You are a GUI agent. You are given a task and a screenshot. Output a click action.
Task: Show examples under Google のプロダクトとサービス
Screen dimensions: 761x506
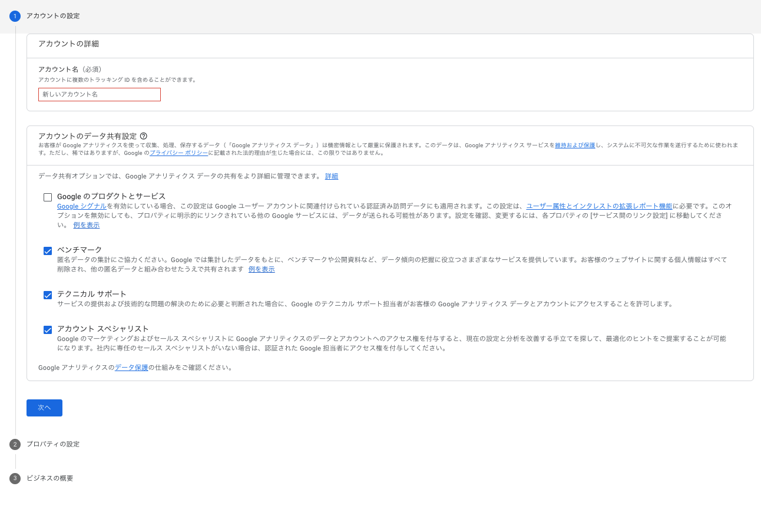click(86, 224)
